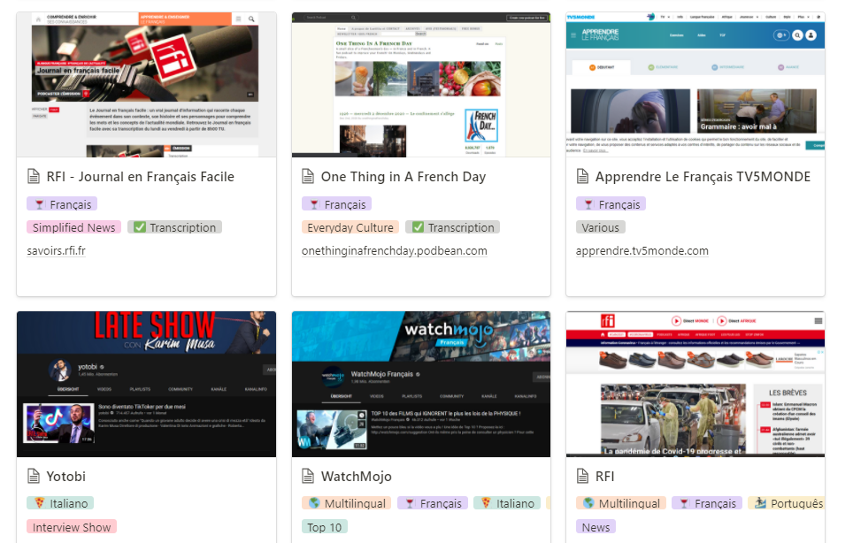Open the RFI - Journal en Français Facile title
This screenshot has width=853, height=543.
click(x=141, y=177)
